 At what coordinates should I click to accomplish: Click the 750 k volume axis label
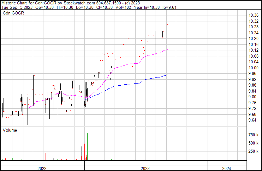(254, 135)
